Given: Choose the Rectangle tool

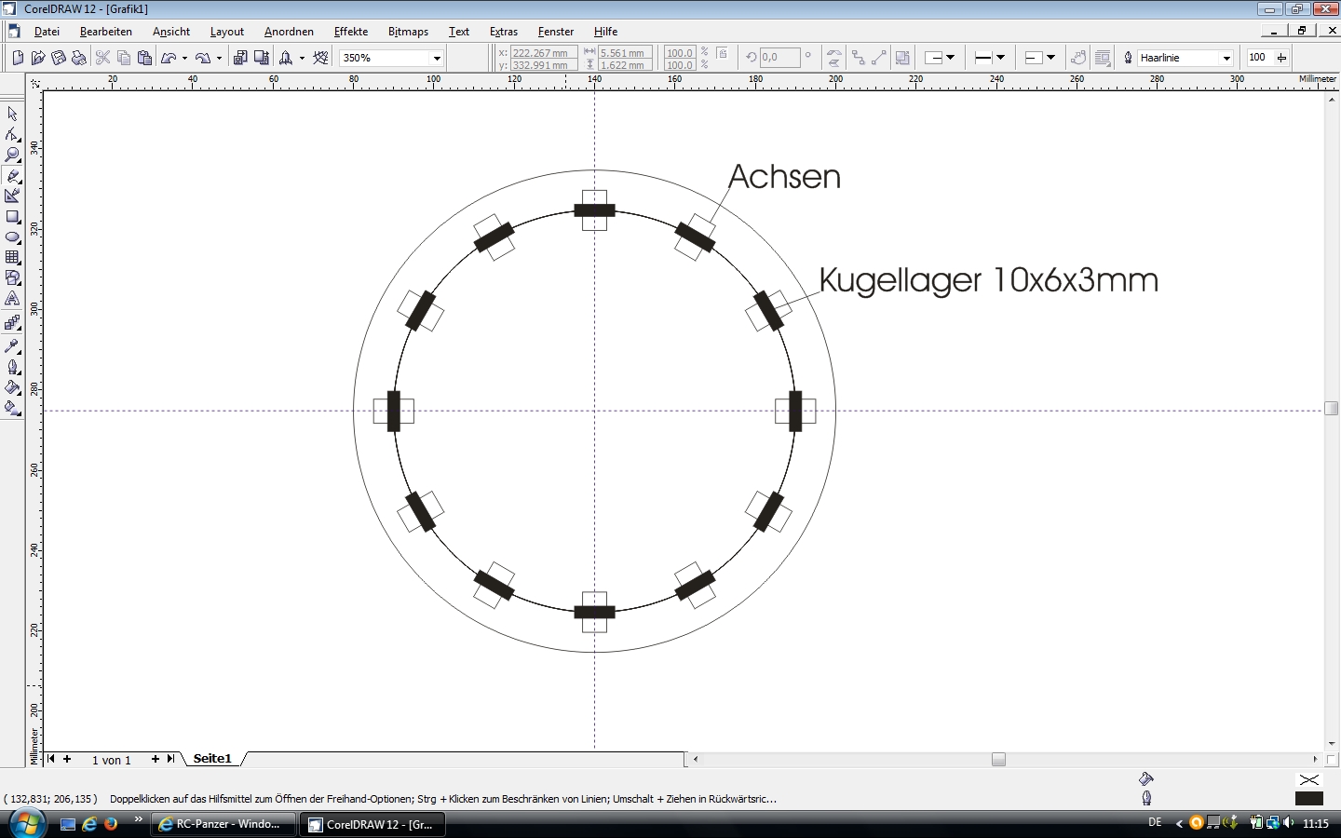Looking at the screenshot, I should pyautogui.click(x=12, y=216).
